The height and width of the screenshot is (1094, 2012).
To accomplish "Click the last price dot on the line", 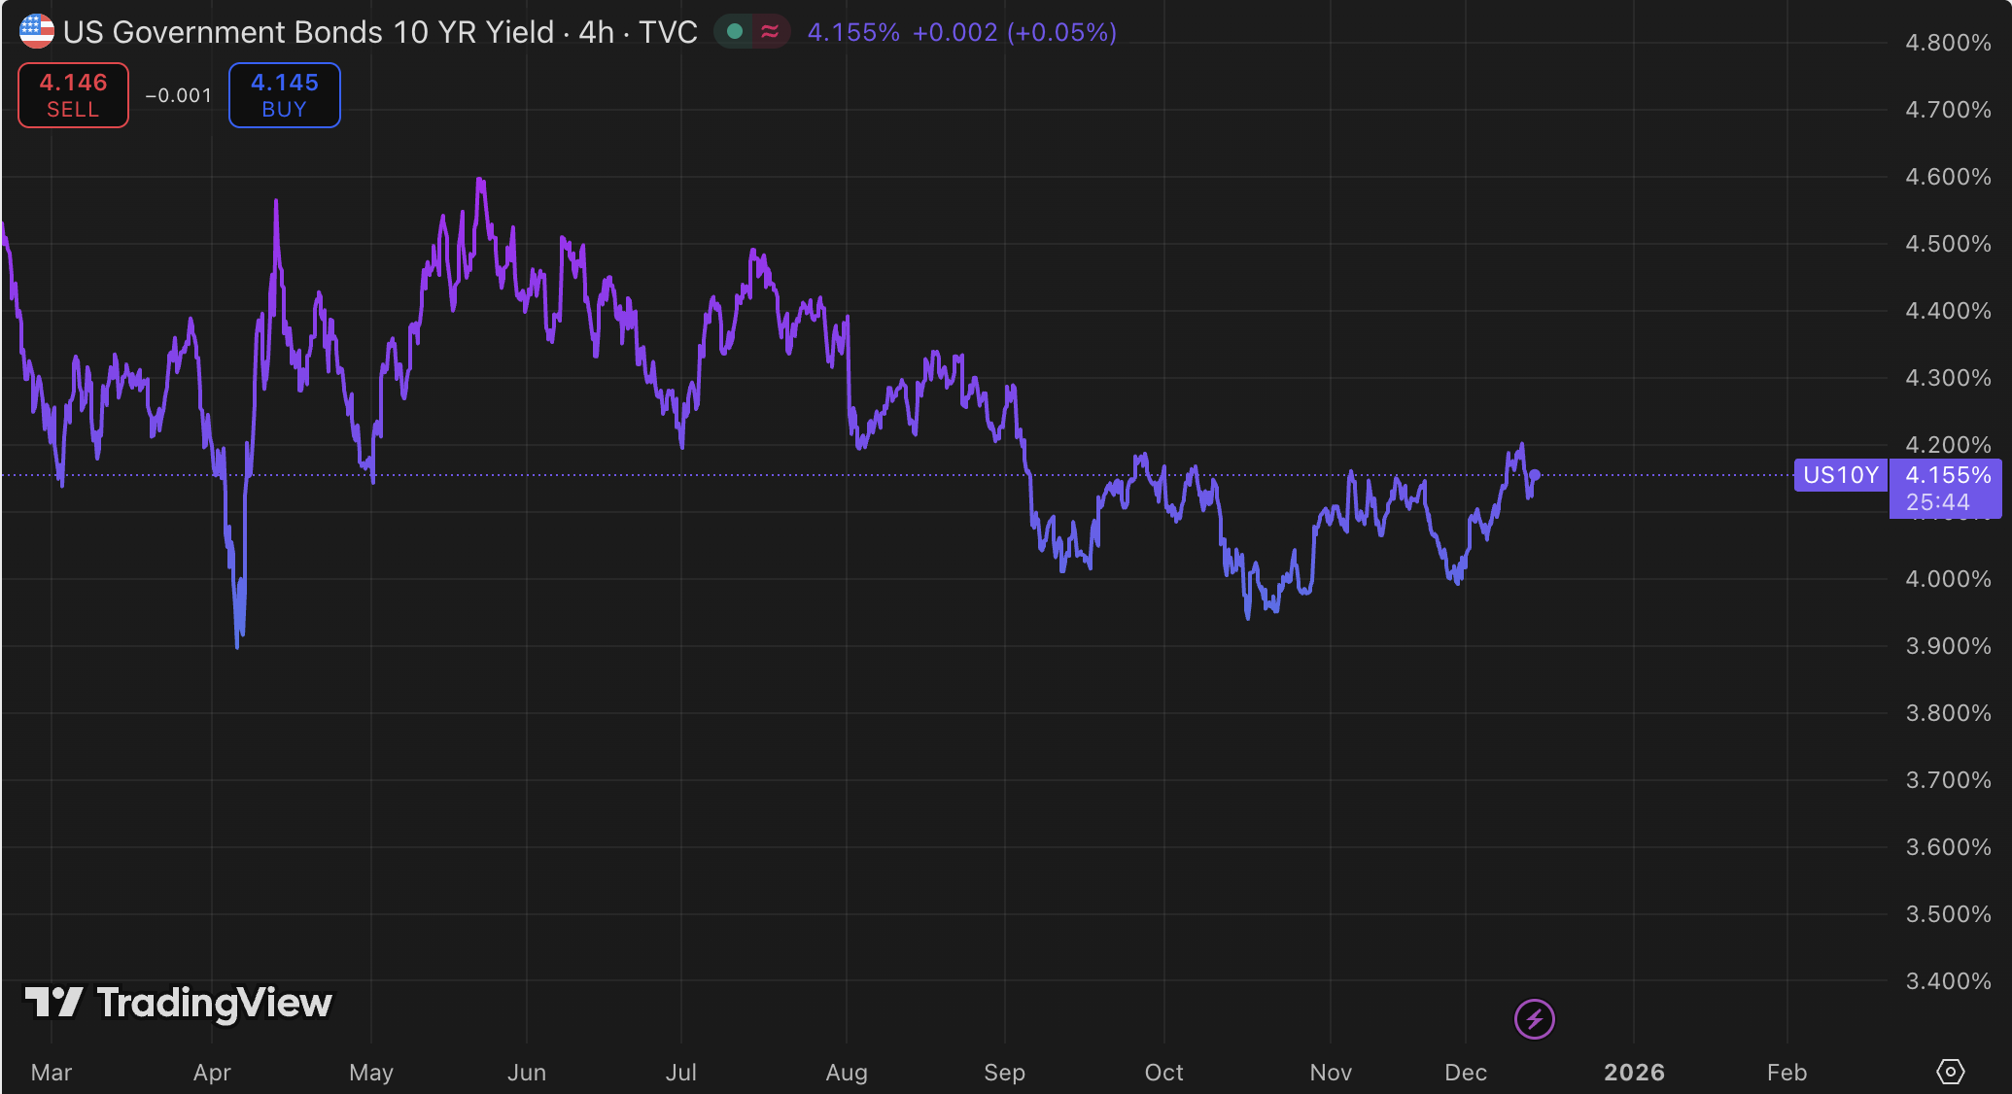I will click(x=1535, y=475).
